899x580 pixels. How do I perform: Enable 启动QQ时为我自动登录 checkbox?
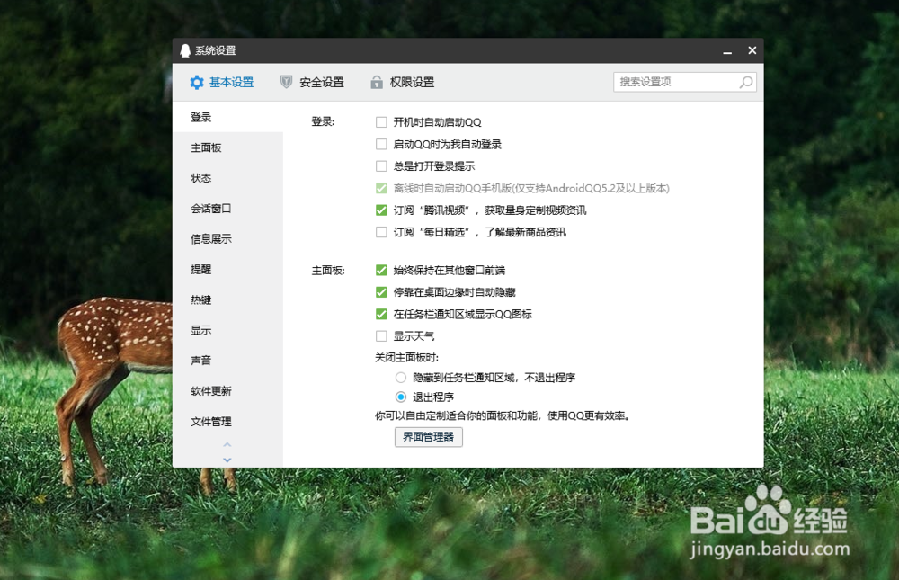coord(381,144)
